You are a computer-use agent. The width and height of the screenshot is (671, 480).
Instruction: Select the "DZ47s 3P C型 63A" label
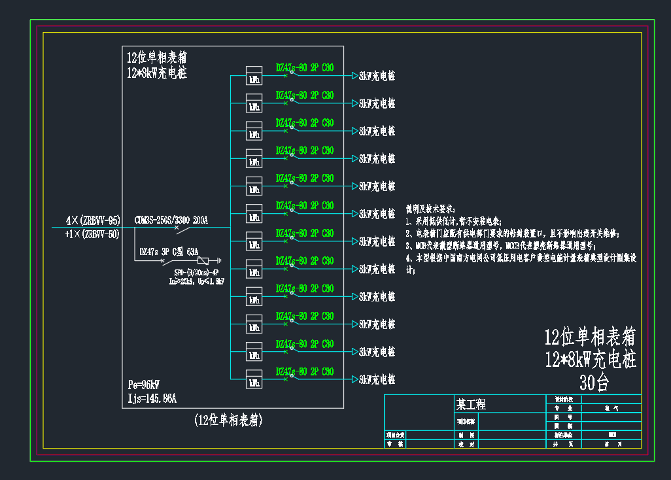pos(169,251)
